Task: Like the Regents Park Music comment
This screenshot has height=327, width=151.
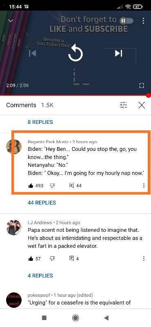Action: [x=31, y=186]
